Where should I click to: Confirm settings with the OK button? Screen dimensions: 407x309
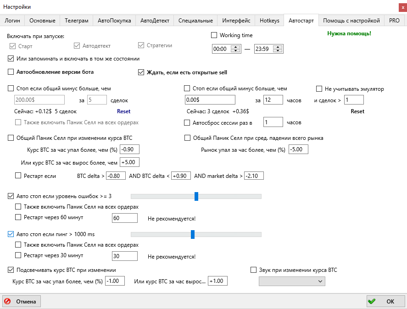click(x=385, y=301)
